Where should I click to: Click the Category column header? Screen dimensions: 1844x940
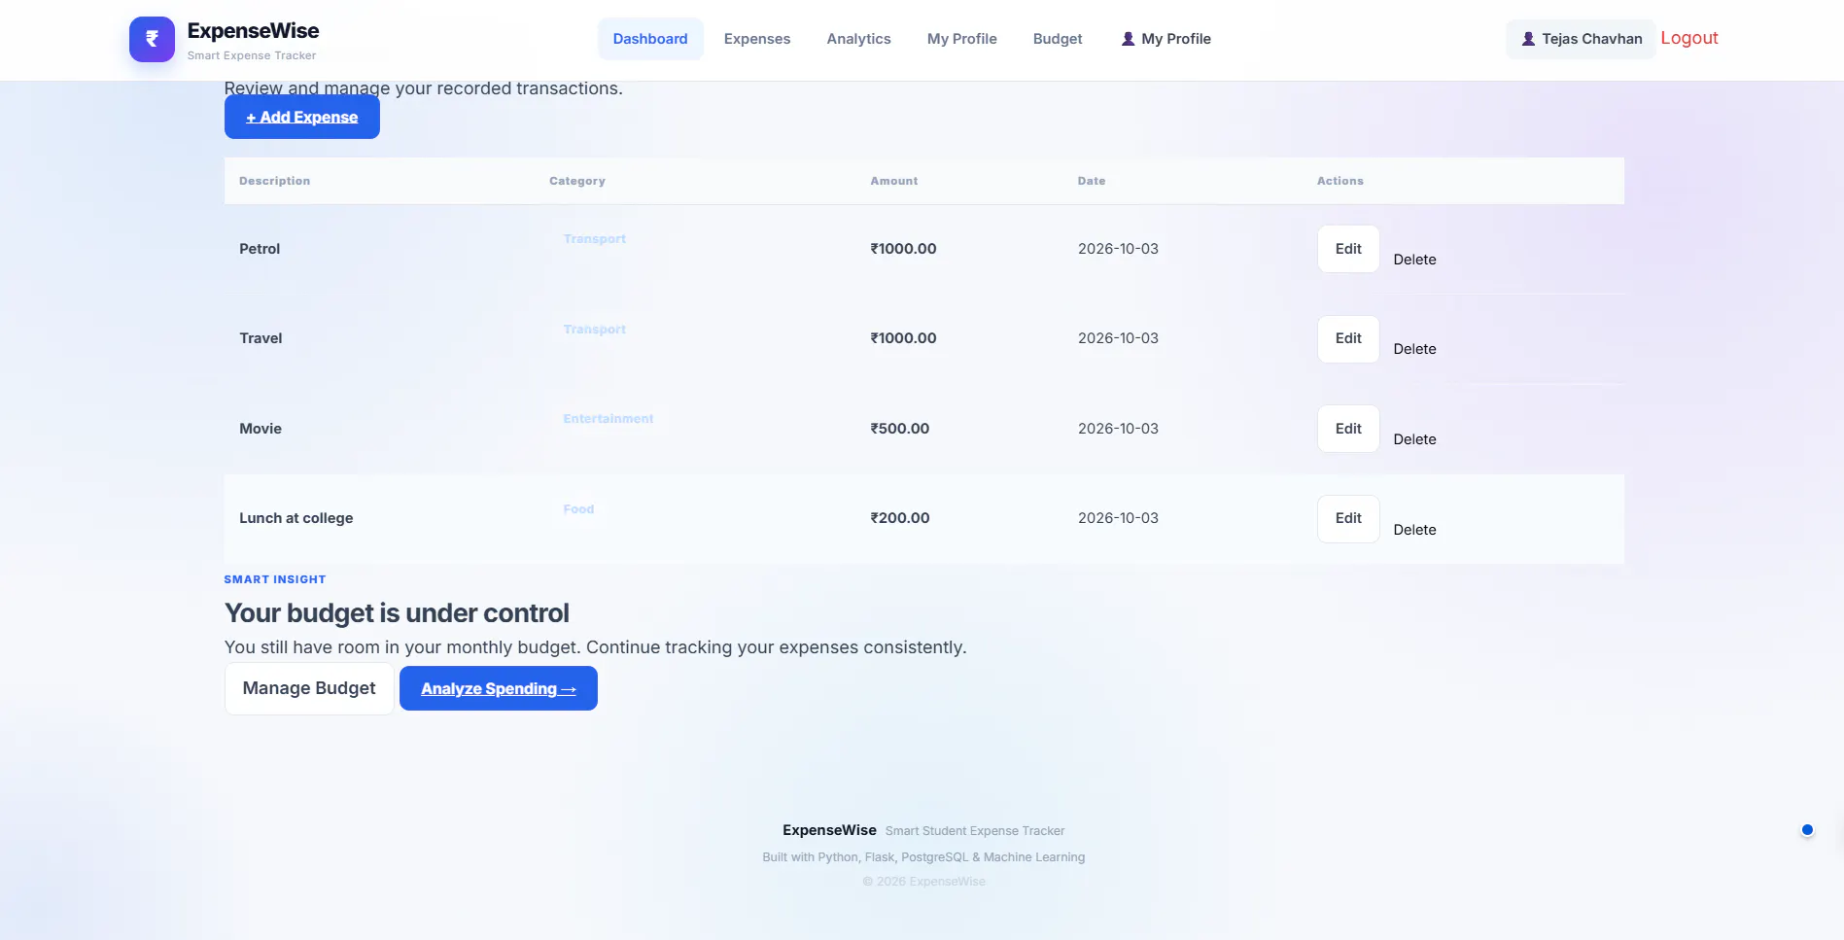[x=577, y=181]
